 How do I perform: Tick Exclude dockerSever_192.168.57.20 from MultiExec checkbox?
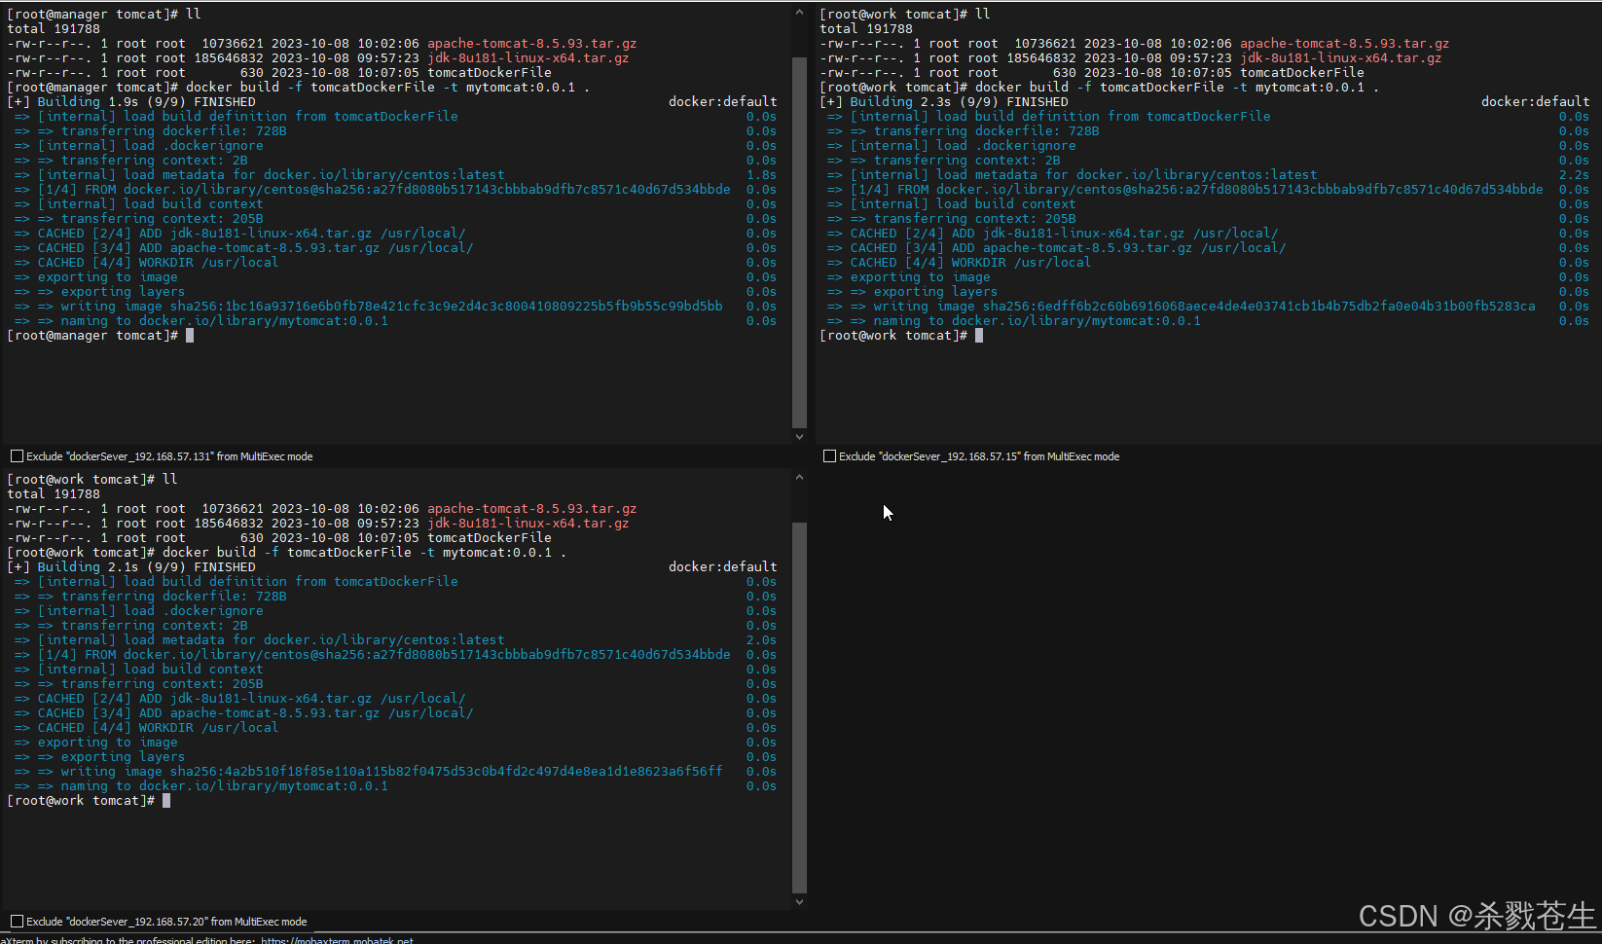[17, 922]
